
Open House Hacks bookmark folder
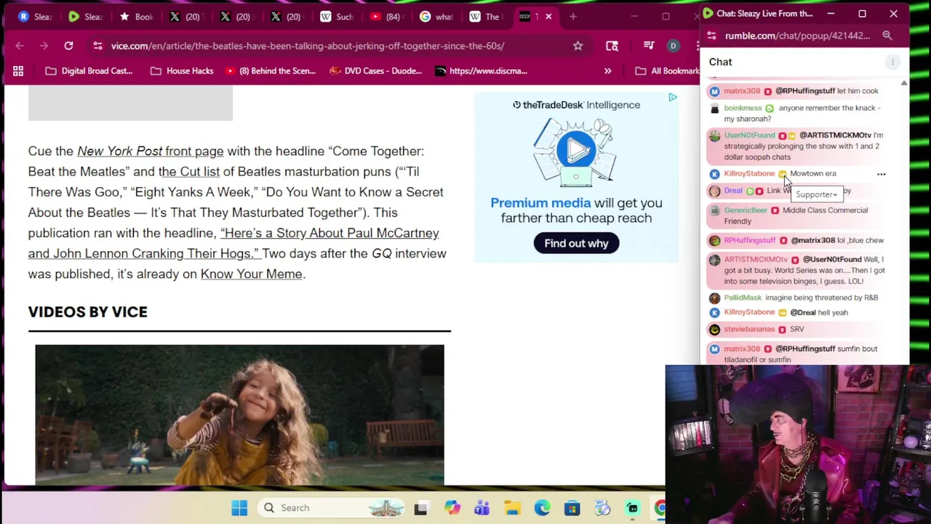181,71
